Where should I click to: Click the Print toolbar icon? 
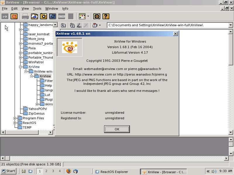[25, 16]
